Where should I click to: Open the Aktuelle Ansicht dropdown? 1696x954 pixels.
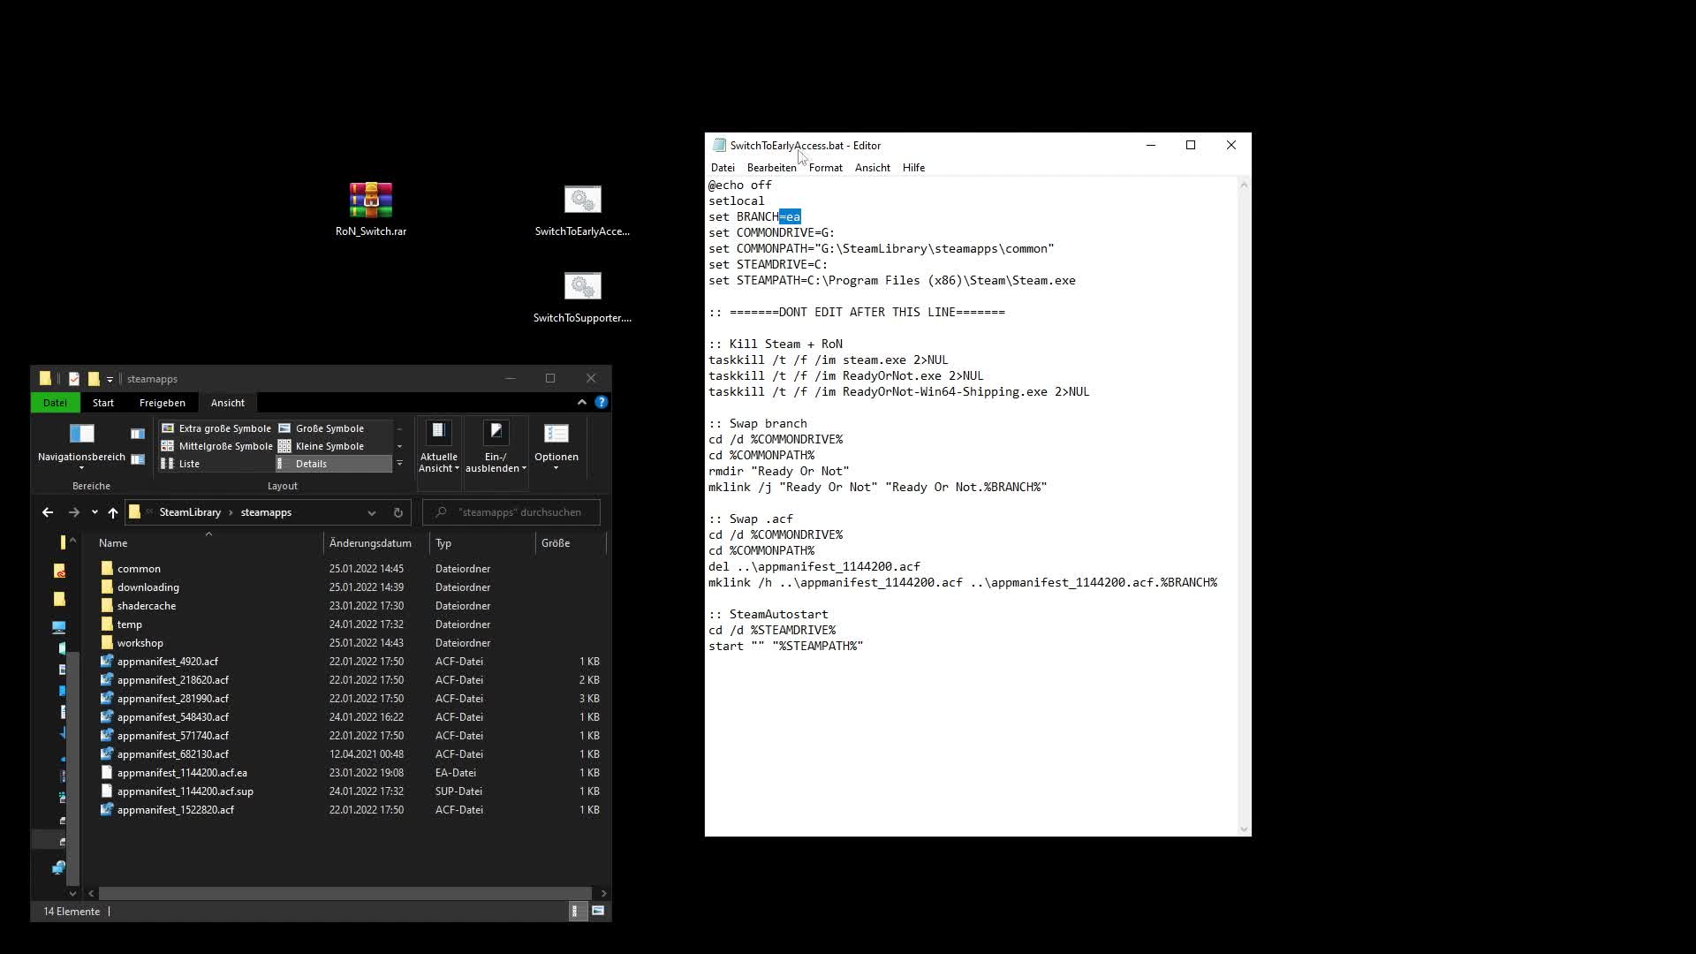(439, 447)
